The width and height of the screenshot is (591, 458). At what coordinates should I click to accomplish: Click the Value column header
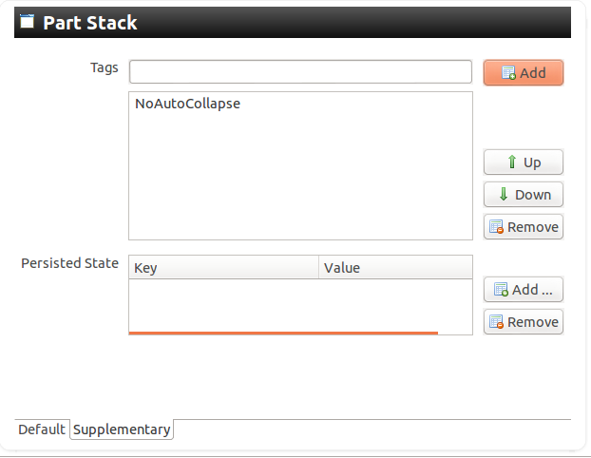pos(394,268)
